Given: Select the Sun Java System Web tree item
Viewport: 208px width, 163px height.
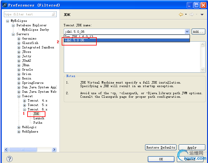Looking at the screenshot, I should tap(39, 92).
